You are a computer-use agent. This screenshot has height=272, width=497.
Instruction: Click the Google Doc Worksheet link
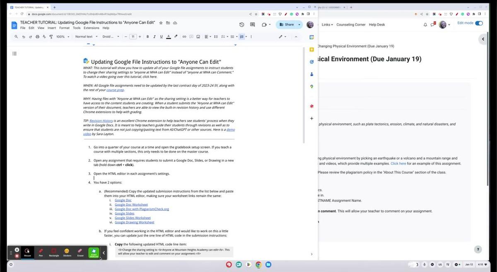tap(131, 205)
